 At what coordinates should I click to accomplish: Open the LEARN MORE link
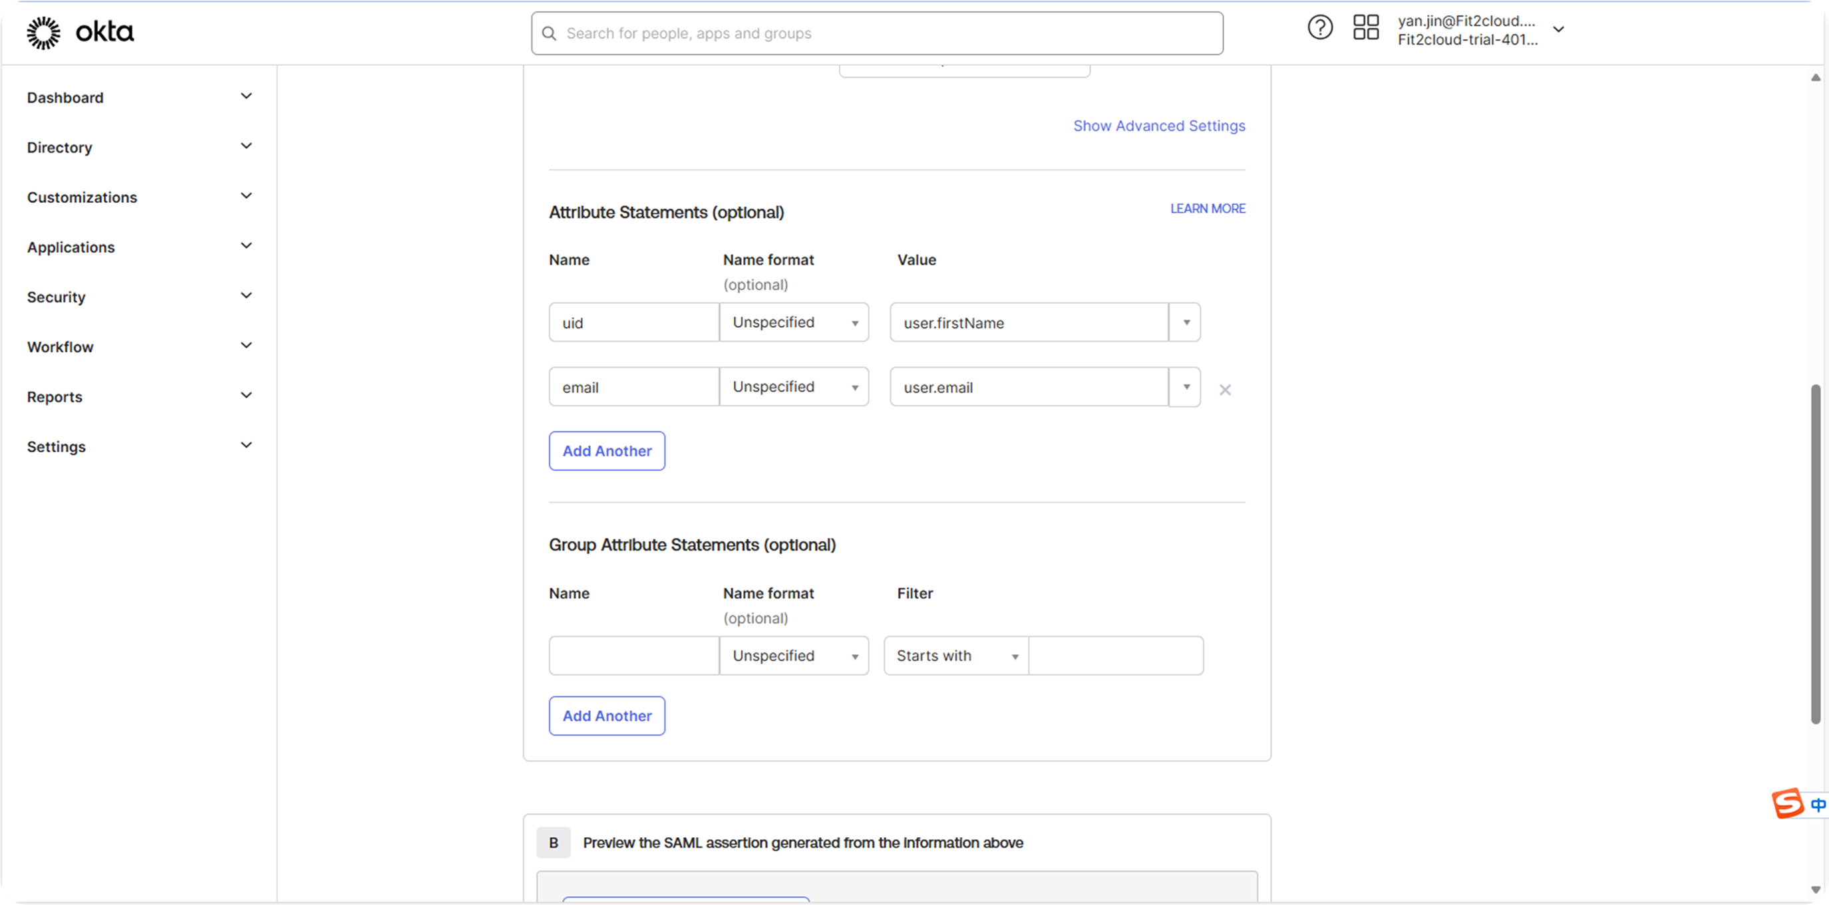tap(1207, 209)
